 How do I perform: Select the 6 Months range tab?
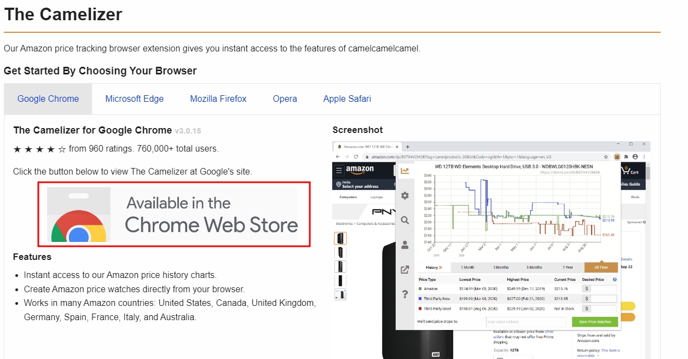click(534, 267)
